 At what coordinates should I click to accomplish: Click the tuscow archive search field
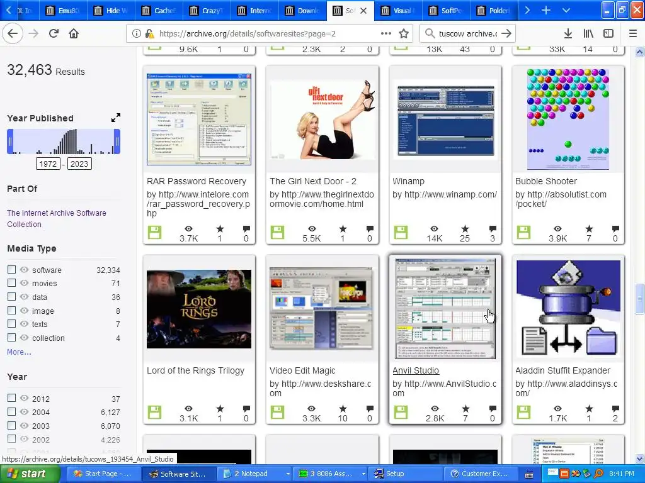(x=467, y=34)
